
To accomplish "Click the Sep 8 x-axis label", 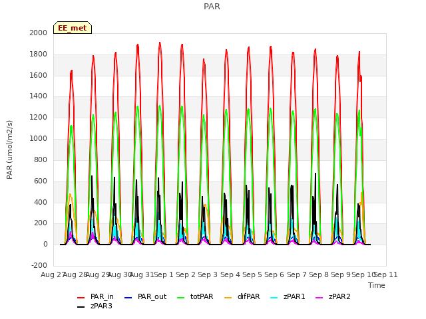I will pyautogui.click(x=319, y=274).
